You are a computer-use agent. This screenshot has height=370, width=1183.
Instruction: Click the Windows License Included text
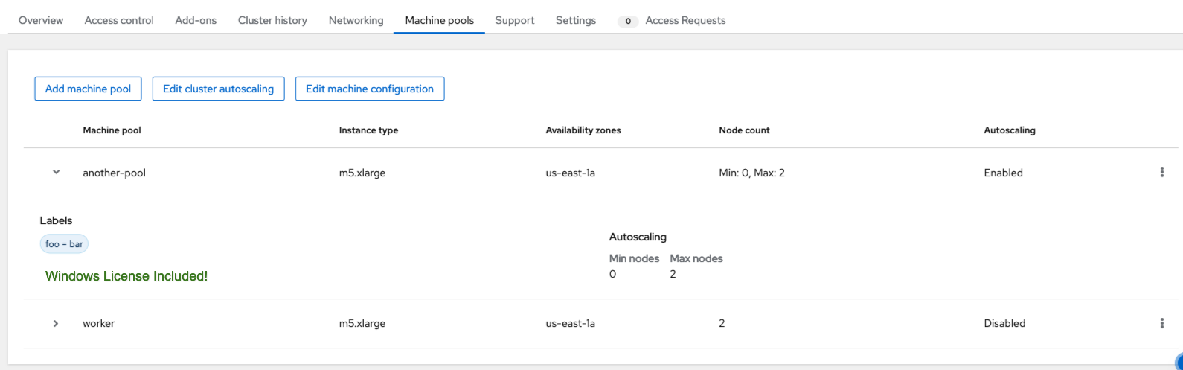126,276
